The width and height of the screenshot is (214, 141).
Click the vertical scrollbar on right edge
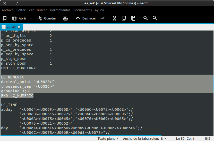pos(213,83)
